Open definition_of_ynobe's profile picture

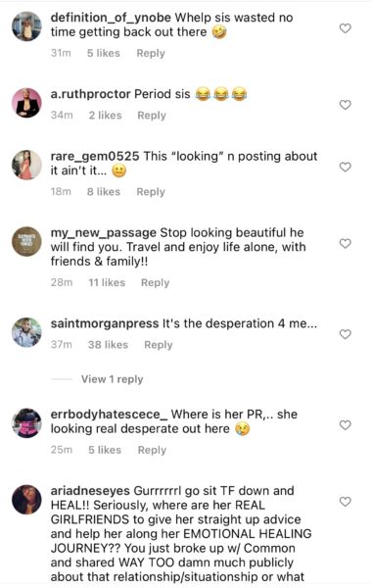[26, 26]
